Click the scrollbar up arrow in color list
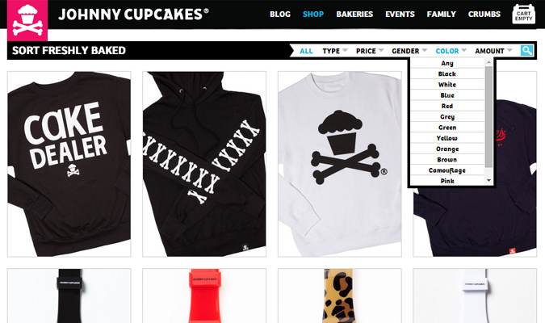Image resolution: width=545 pixels, height=323 pixels. 488,62
